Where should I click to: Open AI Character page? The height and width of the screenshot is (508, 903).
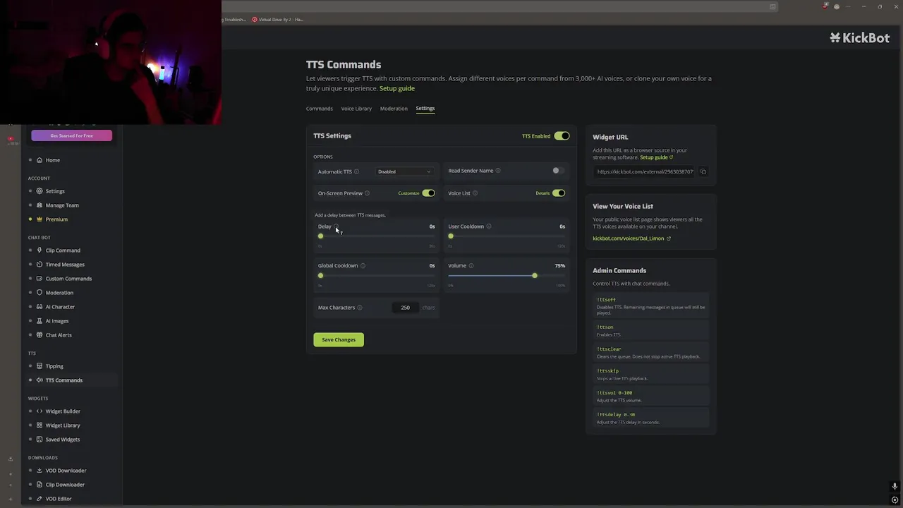[x=60, y=307]
